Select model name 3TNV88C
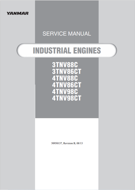135x190 pixels. (65, 65)
